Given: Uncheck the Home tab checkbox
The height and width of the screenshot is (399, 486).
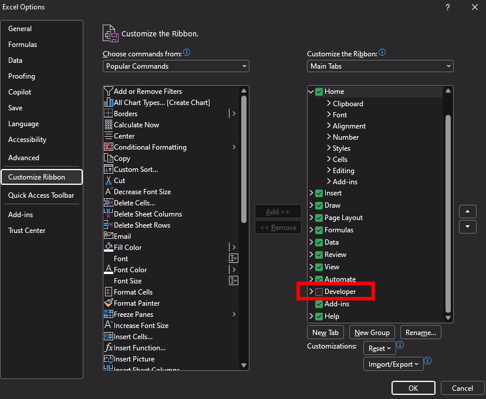Looking at the screenshot, I should tap(319, 92).
